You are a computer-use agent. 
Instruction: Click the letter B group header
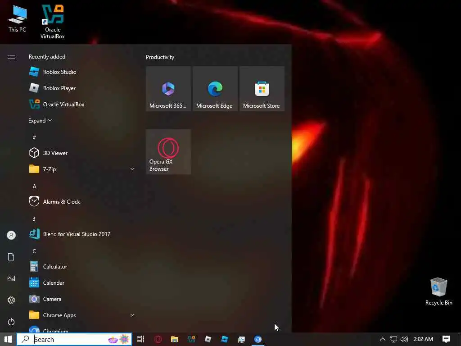[34, 219]
